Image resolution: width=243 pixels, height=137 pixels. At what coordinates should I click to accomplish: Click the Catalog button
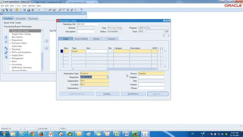107,94
